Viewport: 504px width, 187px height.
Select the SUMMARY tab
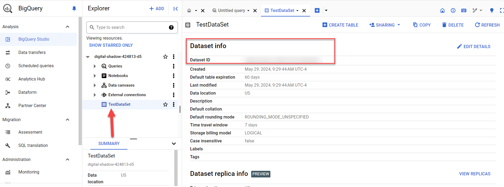tap(109, 144)
